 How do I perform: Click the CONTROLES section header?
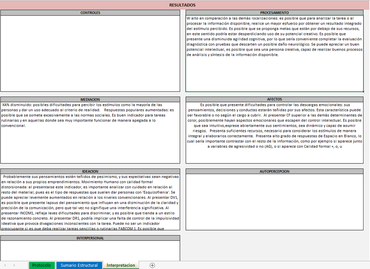(90, 12)
